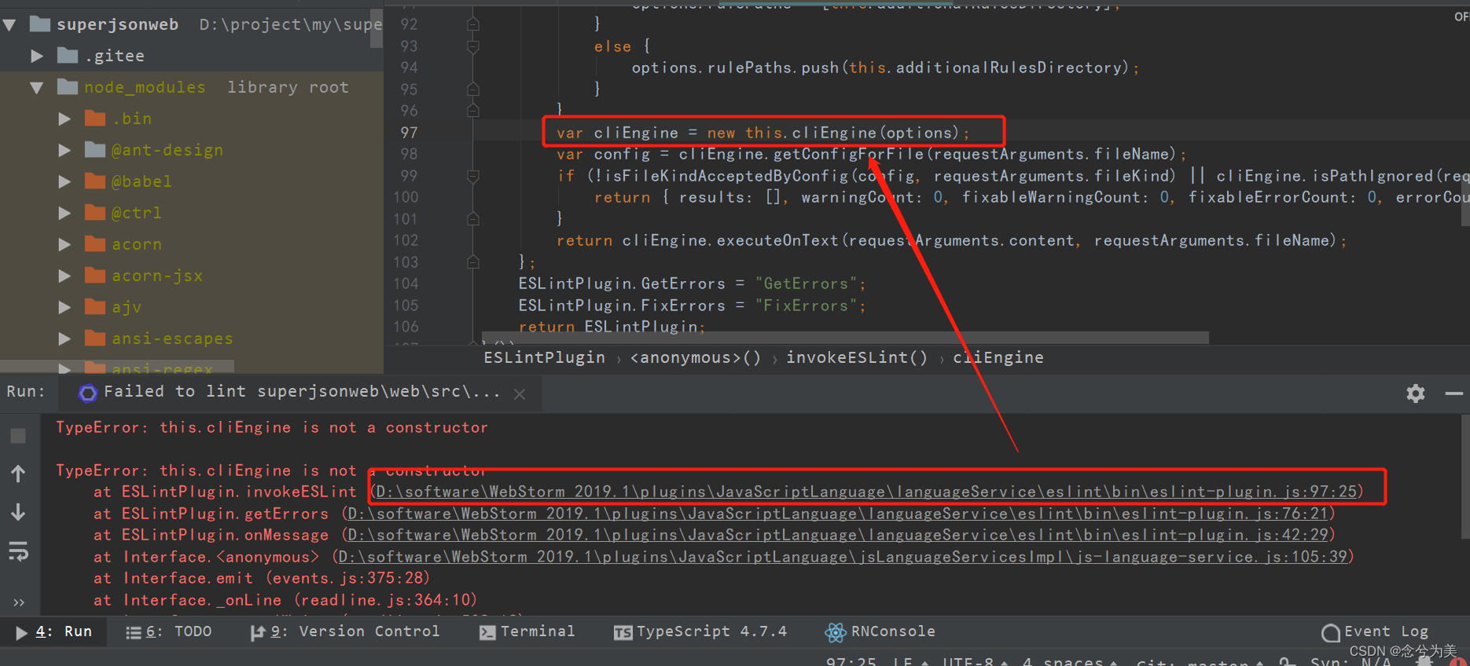
Task: Click first 'TypeError: this.cliEngine' message
Action: pyautogui.click(x=272, y=427)
